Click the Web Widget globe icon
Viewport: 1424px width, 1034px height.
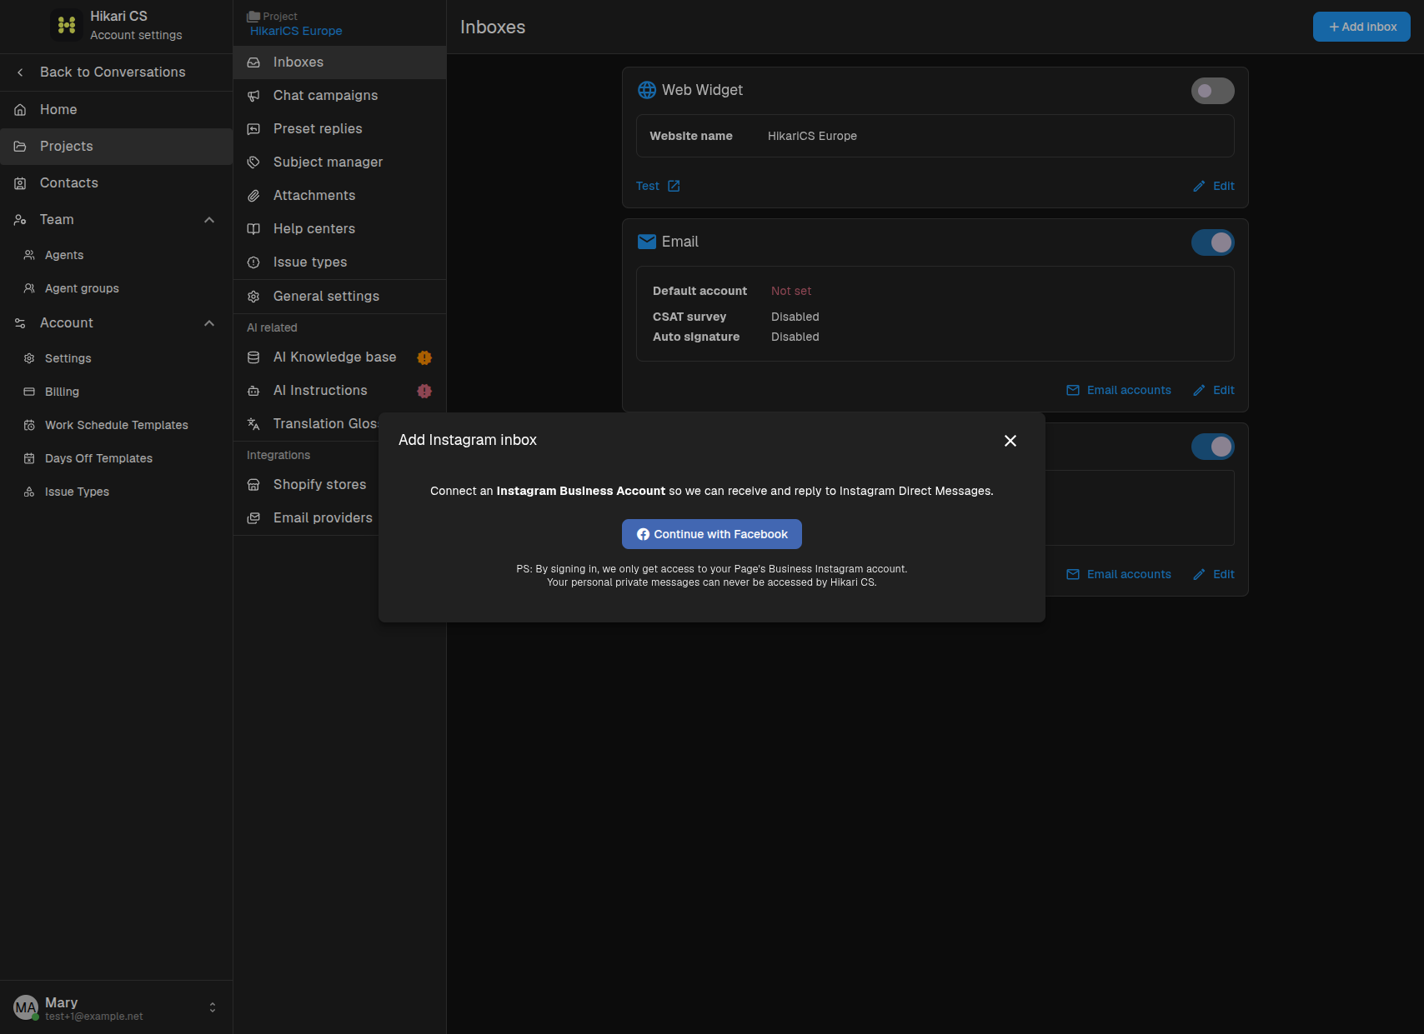click(x=647, y=90)
